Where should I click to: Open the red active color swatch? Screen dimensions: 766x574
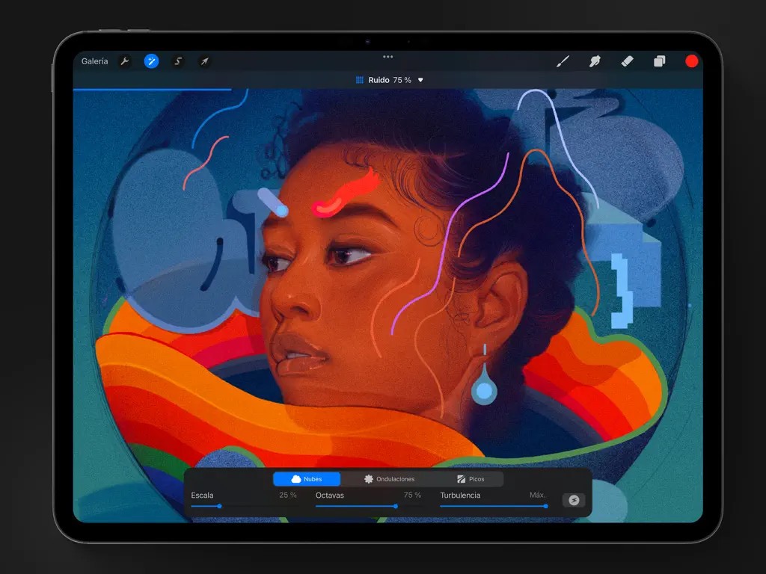click(692, 61)
